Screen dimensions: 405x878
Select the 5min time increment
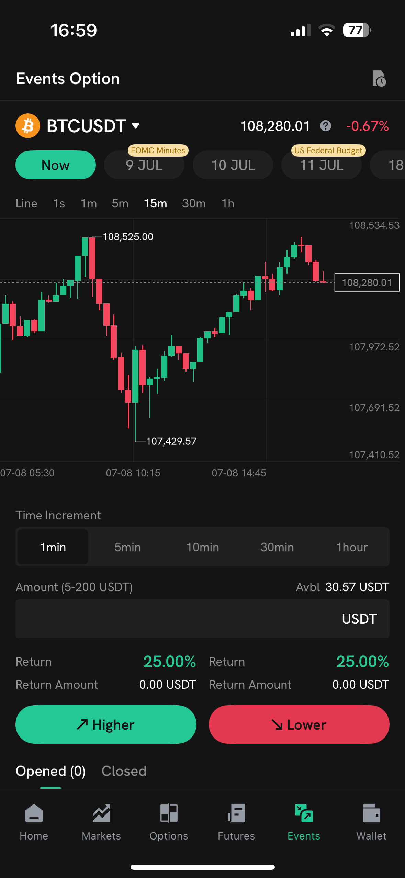(x=127, y=547)
